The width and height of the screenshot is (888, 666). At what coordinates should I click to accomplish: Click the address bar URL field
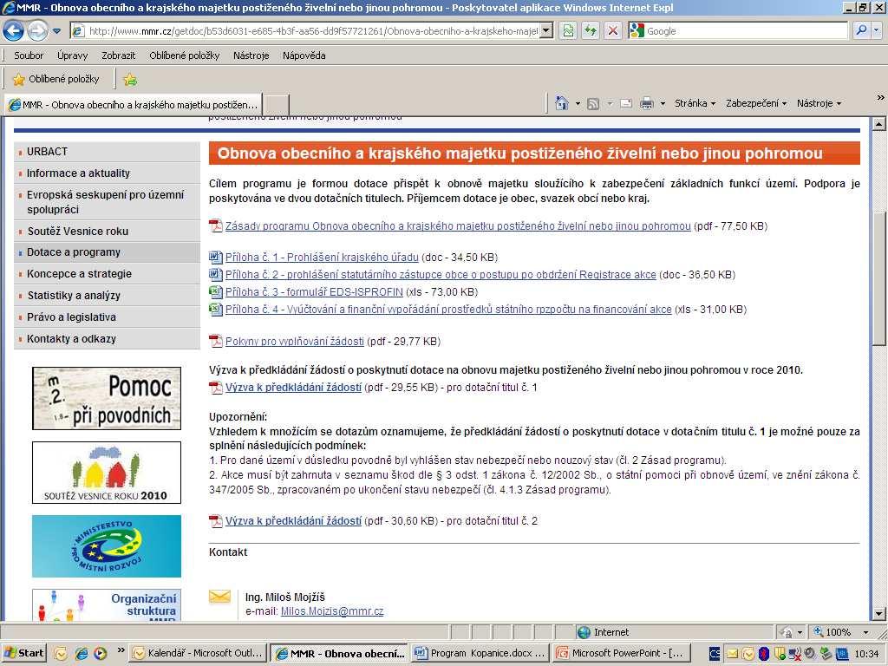coord(312,30)
